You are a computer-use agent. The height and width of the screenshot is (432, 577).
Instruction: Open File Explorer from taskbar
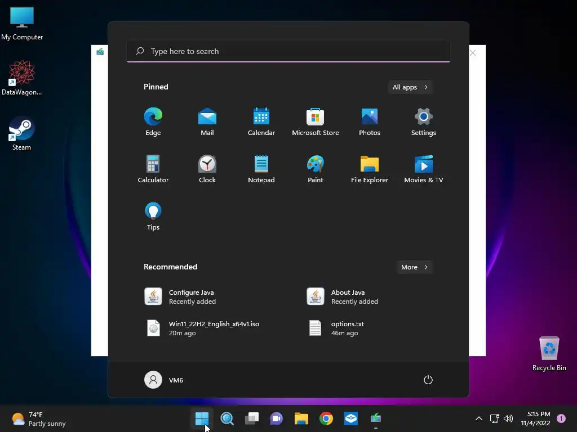coord(301,418)
